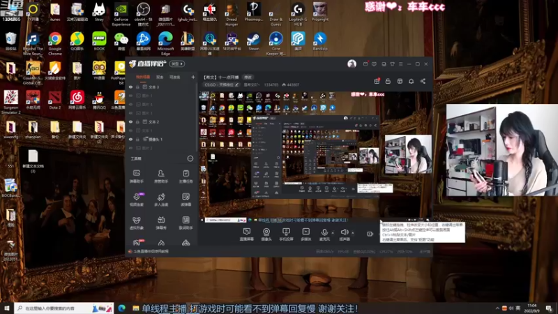The image size is (558, 314).
Task: Click the share icon above the preview
Action: pos(423,81)
